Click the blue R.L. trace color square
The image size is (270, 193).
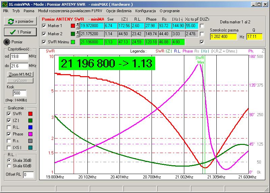pyautogui.click(x=30, y=127)
